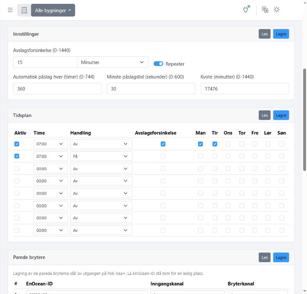
Task: Open the Handling dropdown in the last row
Action: pos(101,230)
